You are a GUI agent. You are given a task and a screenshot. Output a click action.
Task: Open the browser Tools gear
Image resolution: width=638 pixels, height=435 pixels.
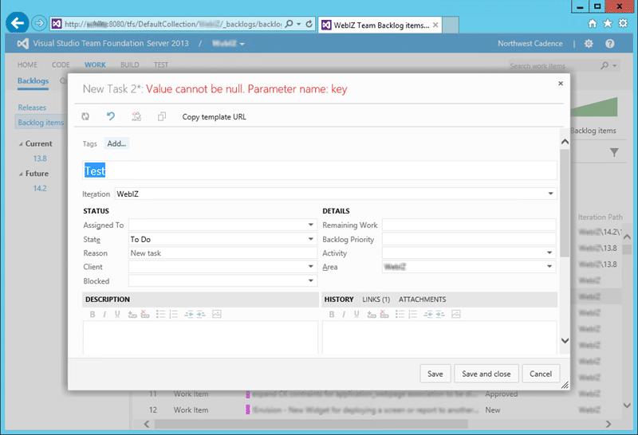pyautogui.click(x=623, y=24)
